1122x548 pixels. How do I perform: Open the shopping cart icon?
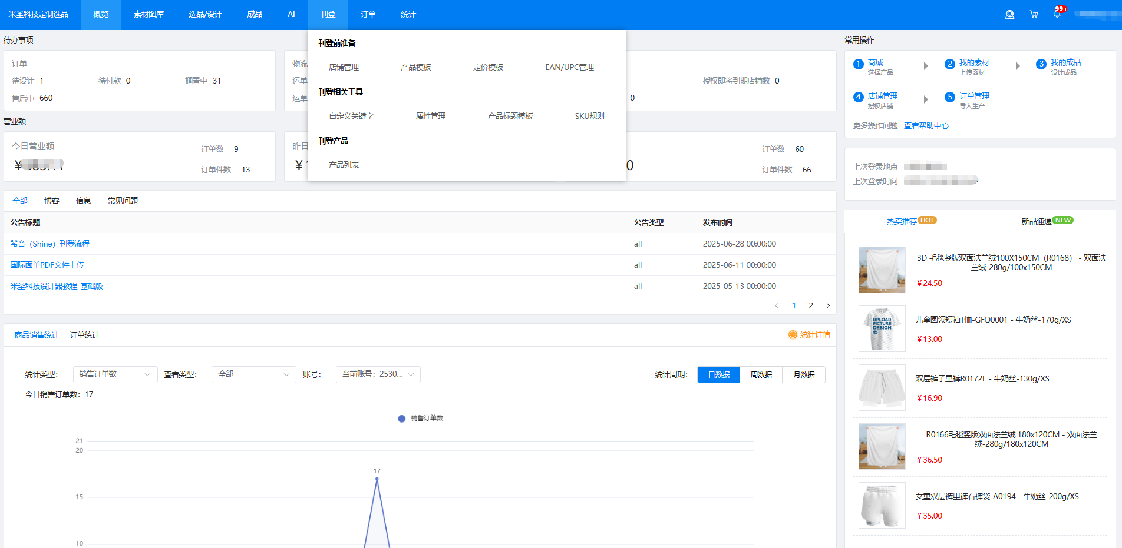tap(1034, 15)
